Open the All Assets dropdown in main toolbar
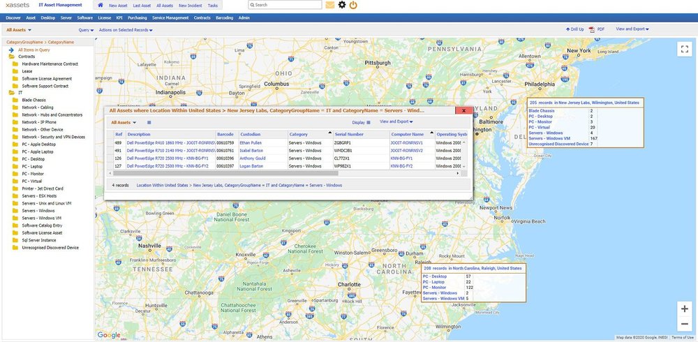 pos(19,30)
